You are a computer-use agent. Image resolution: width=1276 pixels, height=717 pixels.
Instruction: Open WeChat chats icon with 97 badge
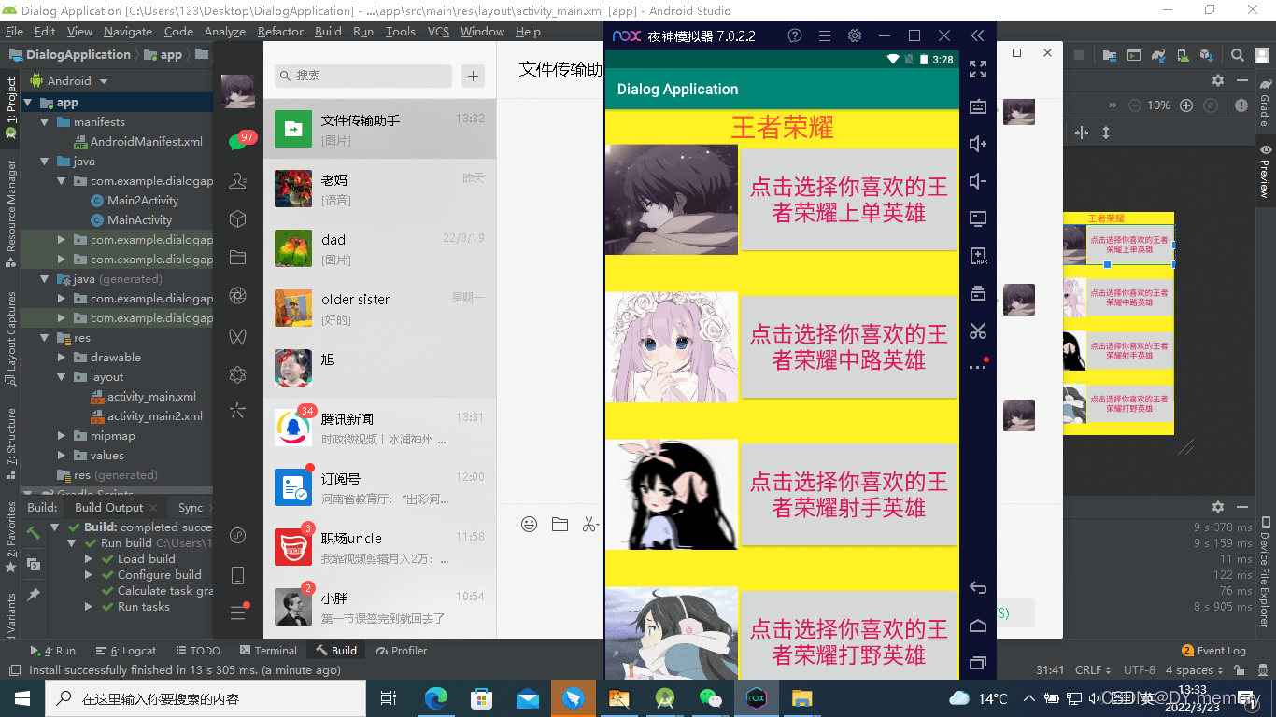237,142
